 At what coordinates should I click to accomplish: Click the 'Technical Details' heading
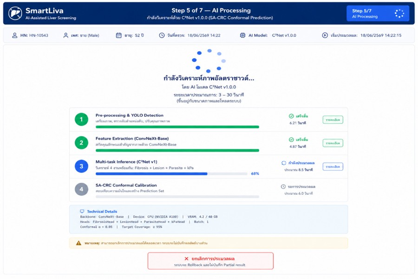coord(102,212)
